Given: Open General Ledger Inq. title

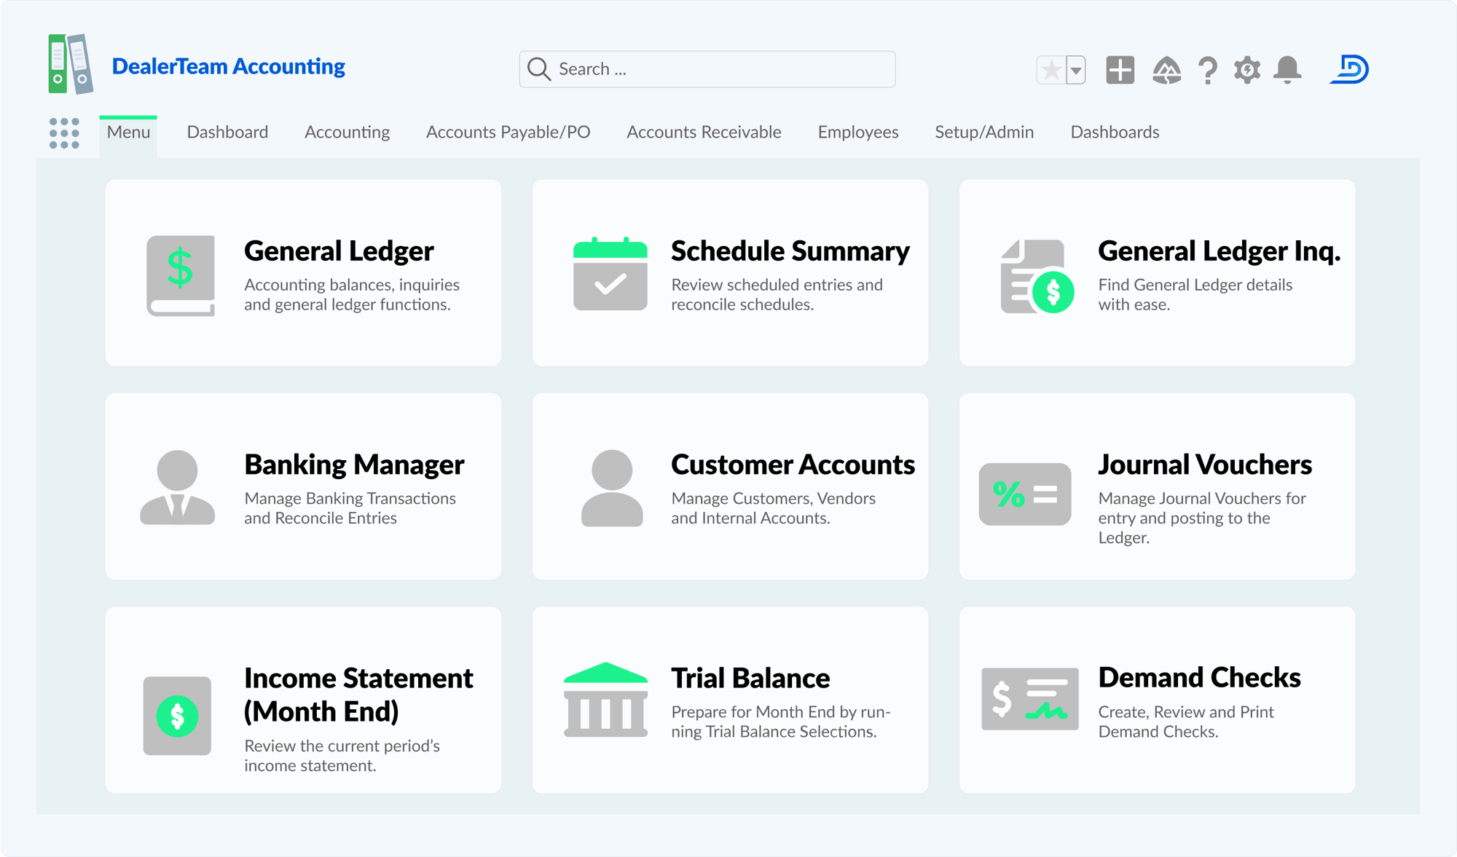Looking at the screenshot, I should (1220, 251).
